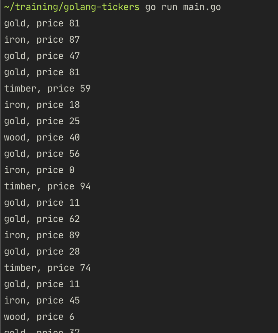
Task: Click the 'iron, price 0' output line
Action: pos(39,170)
